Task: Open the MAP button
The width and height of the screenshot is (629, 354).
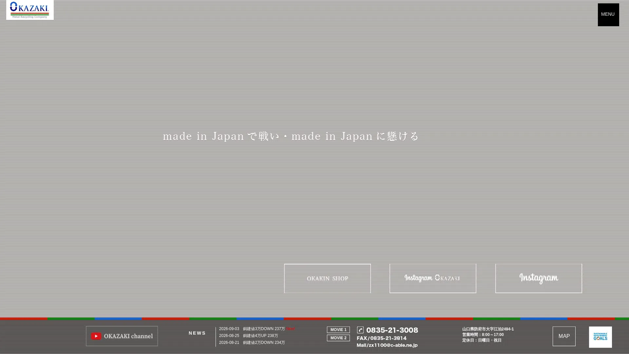Action: (x=564, y=336)
